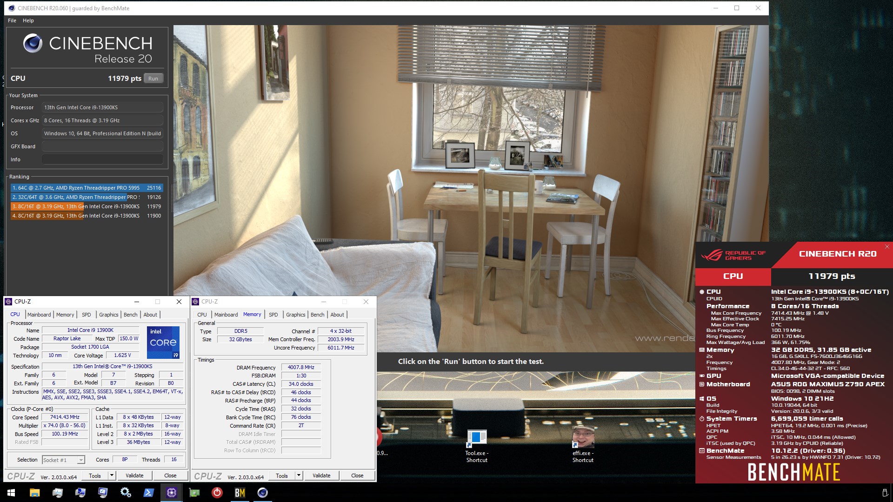Click Tools button in left CPU-Z window
893x502 pixels.
coord(95,476)
